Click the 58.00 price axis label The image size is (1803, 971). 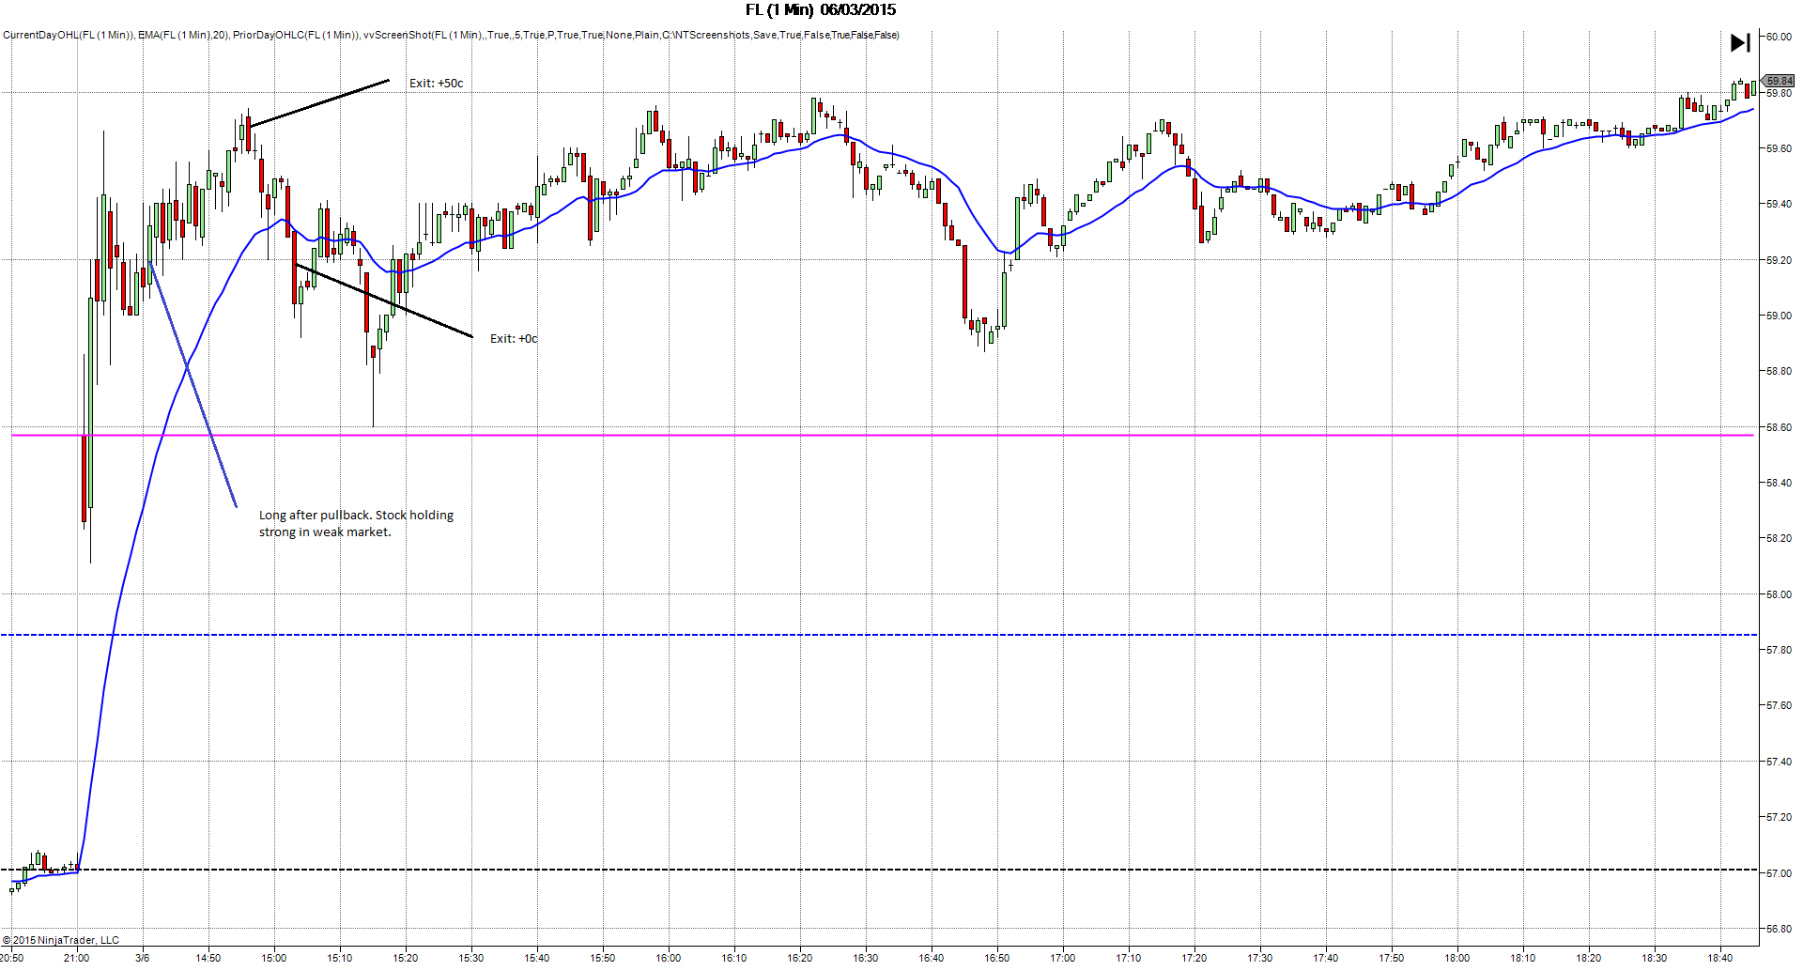[x=1779, y=594]
